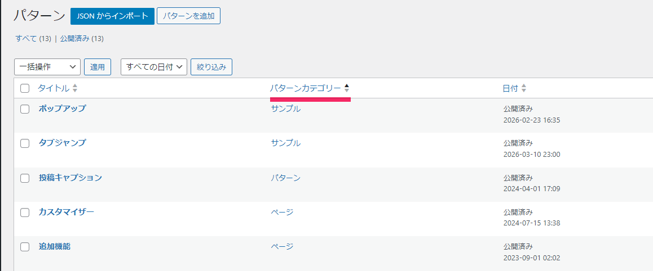Open the 追加機能 pattern title link
The height and width of the screenshot is (271, 653).
click(55, 246)
